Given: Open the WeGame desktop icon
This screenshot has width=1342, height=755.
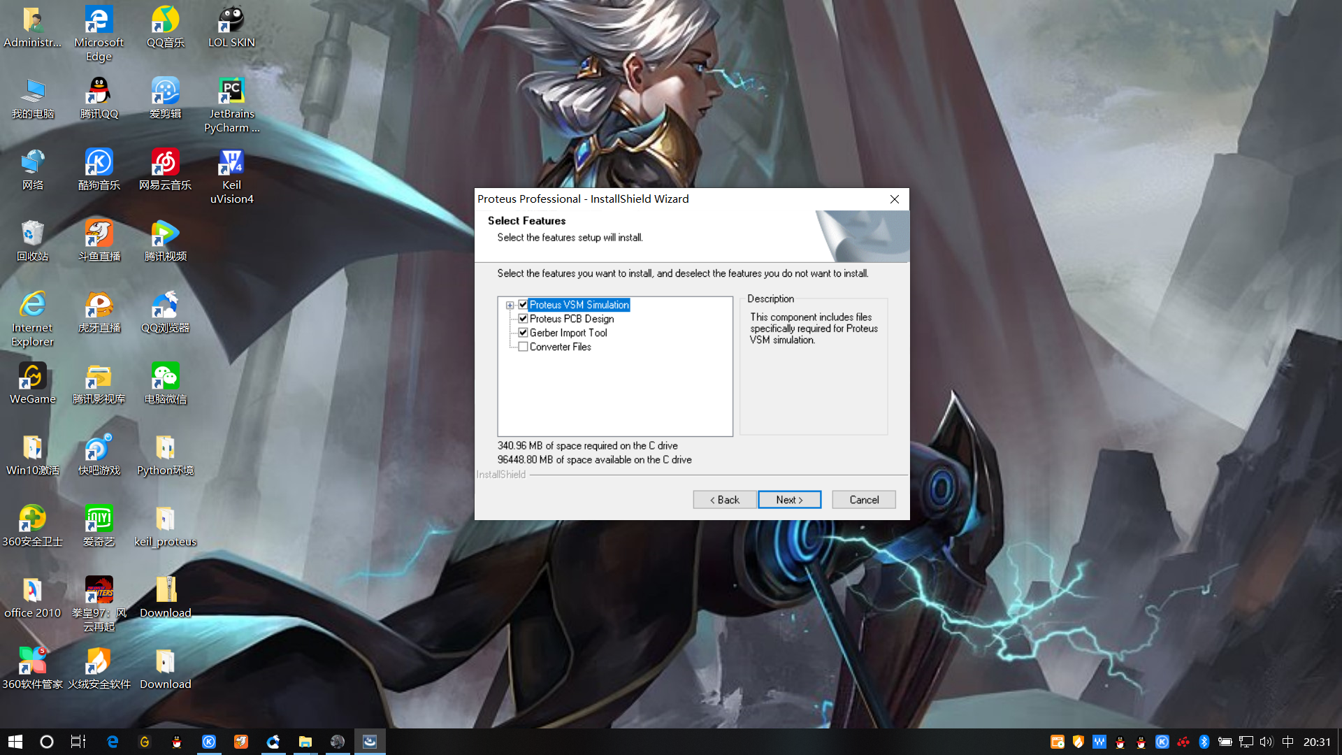Looking at the screenshot, I should (x=32, y=377).
